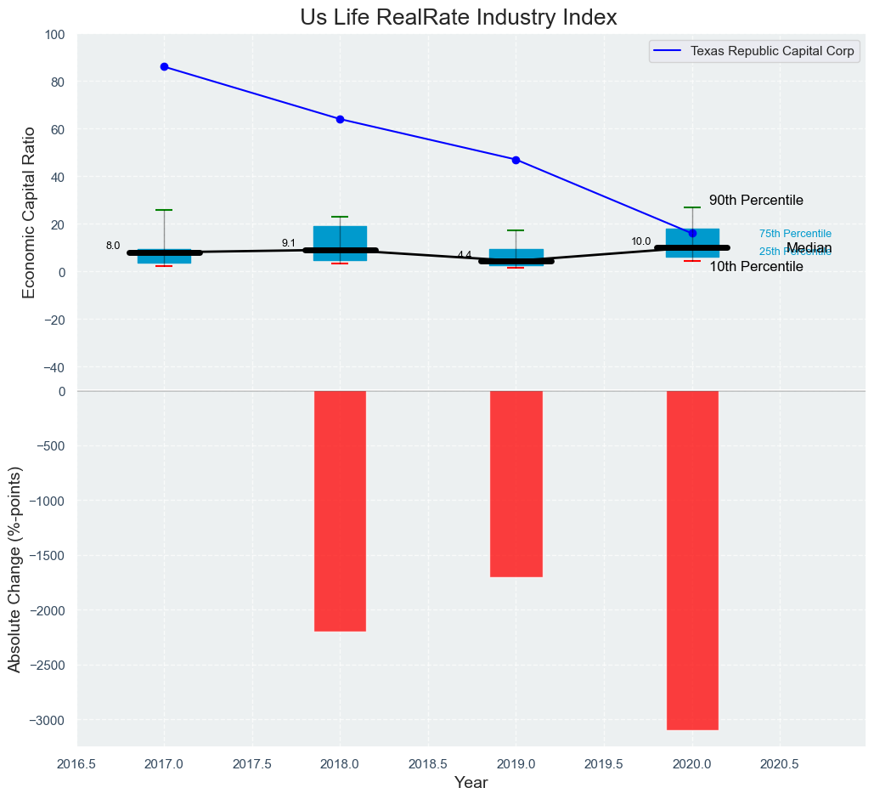Click the 2018 blue line marker
Screen dimensions: 874x799
pos(340,119)
